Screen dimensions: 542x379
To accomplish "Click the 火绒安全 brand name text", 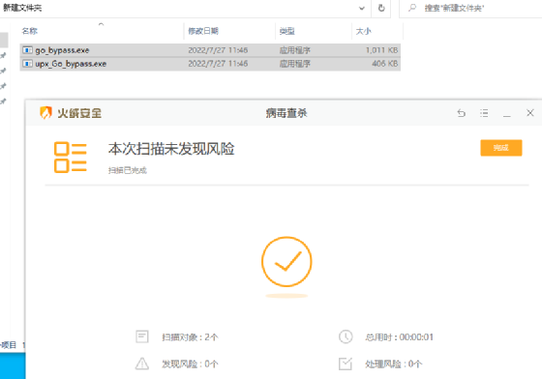I will 79,113.
